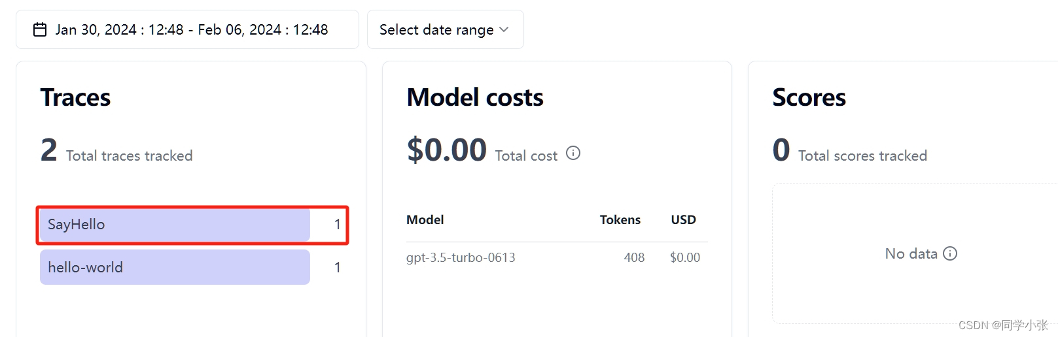Click the USD column header
Image resolution: width=1058 pixels, height=337 pixels.
click(683, 220)
